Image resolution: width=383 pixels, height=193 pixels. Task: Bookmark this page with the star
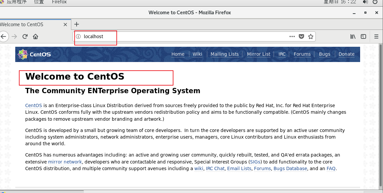tap(311, 37)
